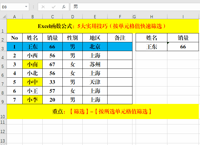Select row 9 header

point(3,100)
